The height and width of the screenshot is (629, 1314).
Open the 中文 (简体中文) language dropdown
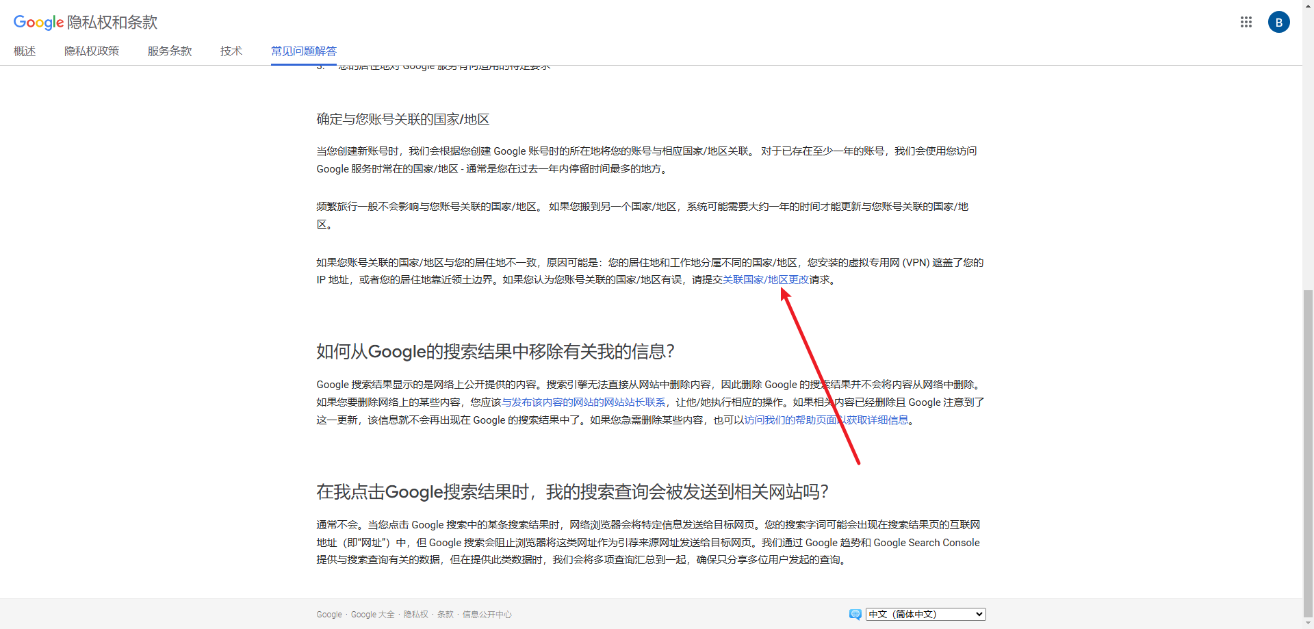tap(925, 614)
